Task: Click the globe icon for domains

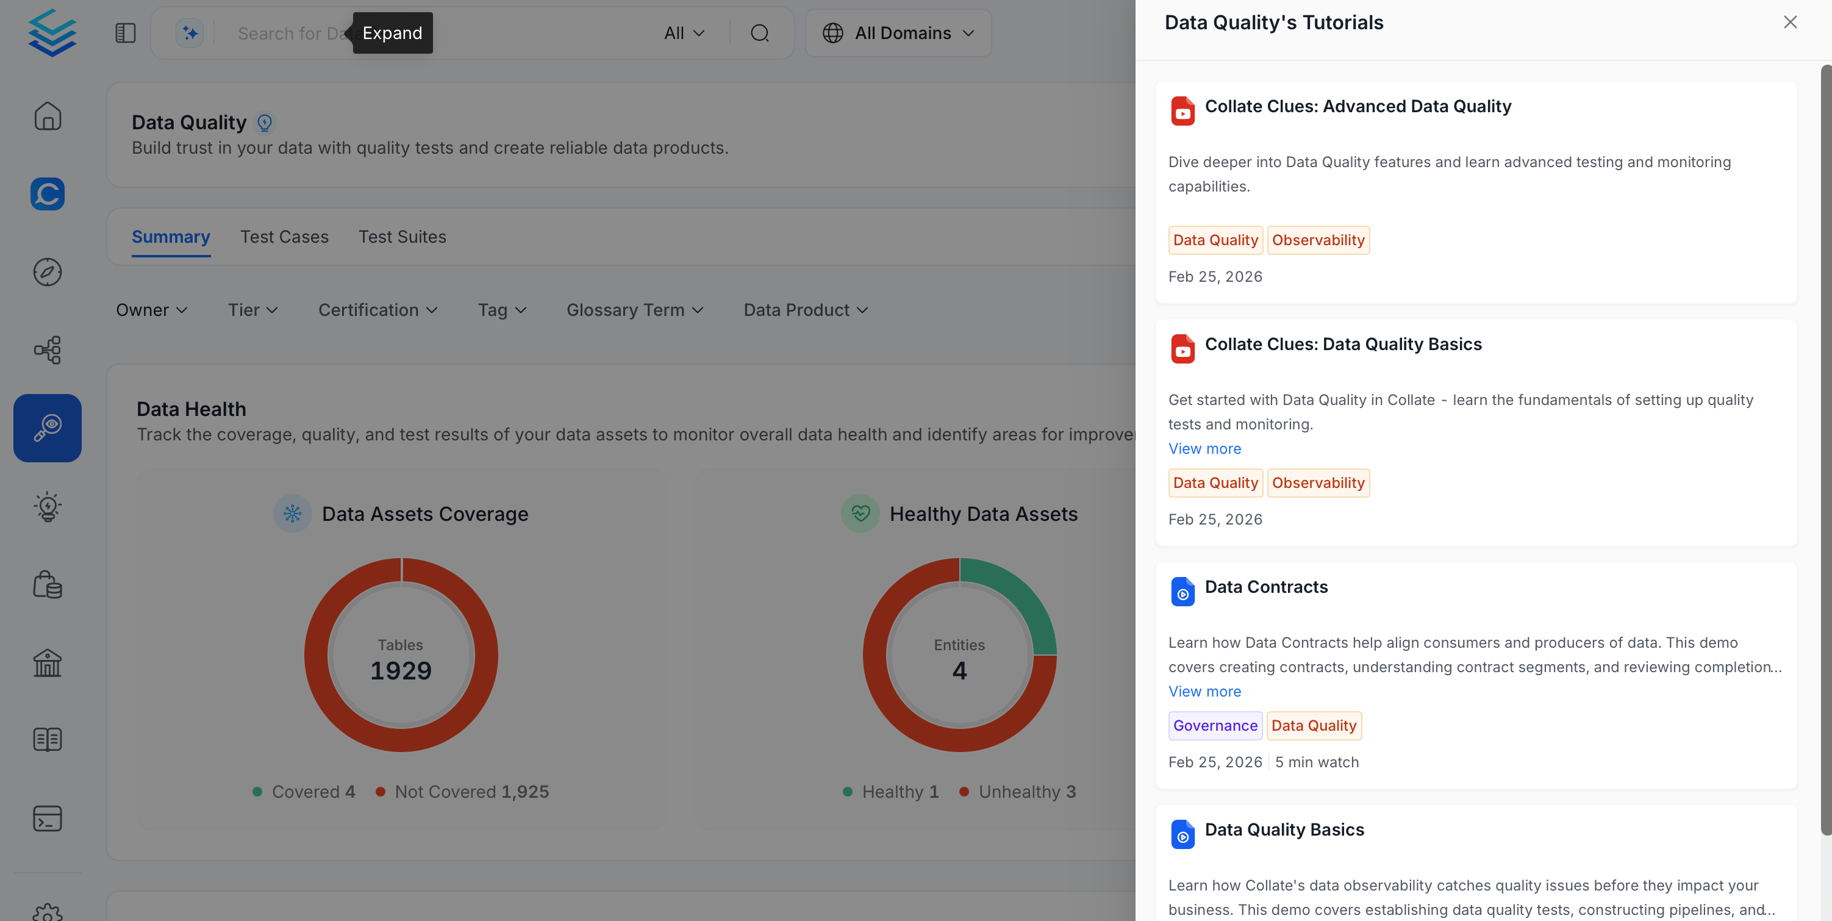Action: pyautogui.click(x=833, y=33)
